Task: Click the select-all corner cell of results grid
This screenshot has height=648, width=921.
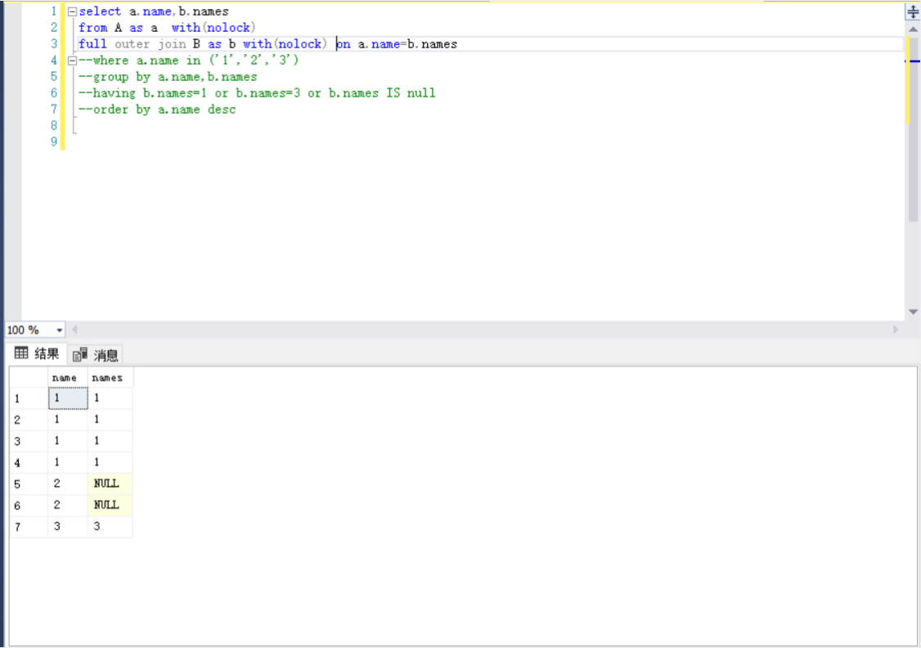Action: point(29,378)
